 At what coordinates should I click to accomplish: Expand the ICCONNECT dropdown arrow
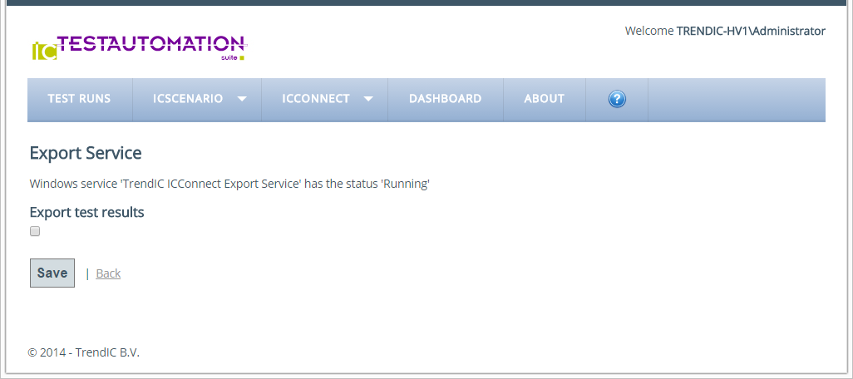pyautogui.click(x=368, y=99)
